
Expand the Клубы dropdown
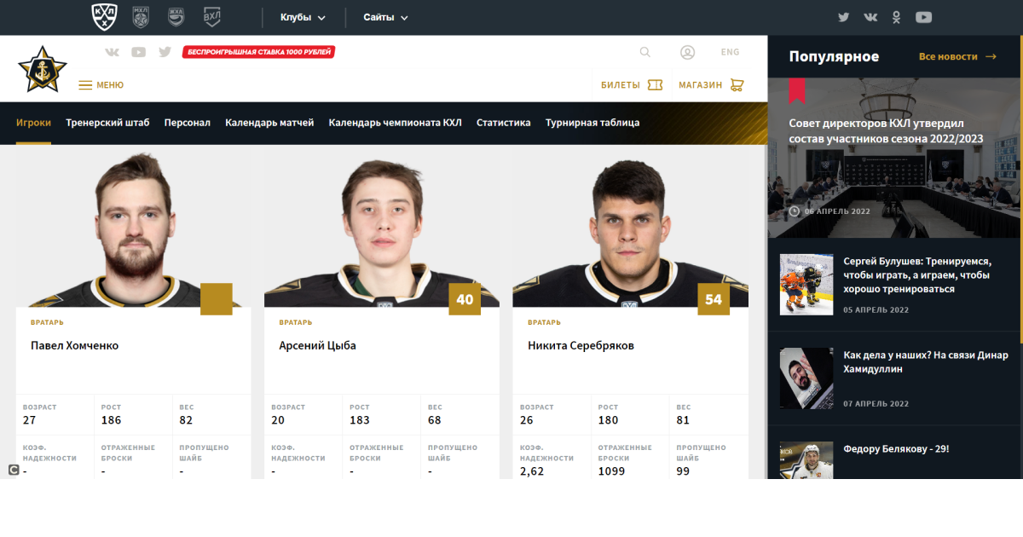pyautogui.click(x=303, y=17)
